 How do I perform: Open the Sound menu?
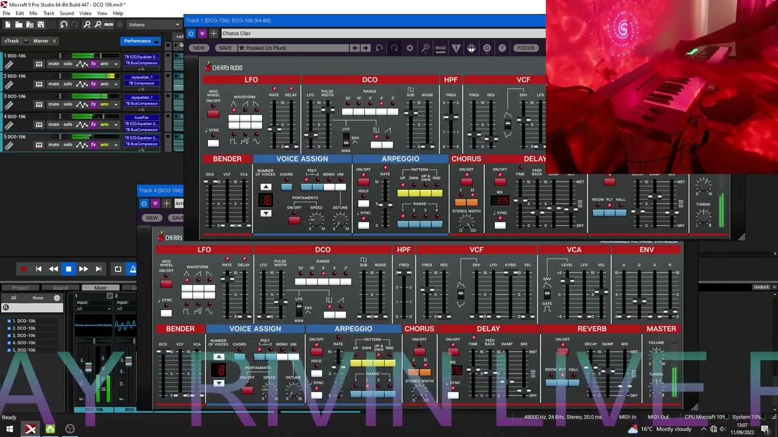tap(67, 13)
